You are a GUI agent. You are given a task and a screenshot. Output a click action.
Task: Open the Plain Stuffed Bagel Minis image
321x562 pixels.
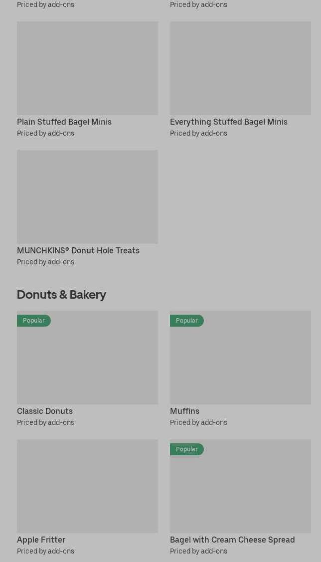[87, 68]
